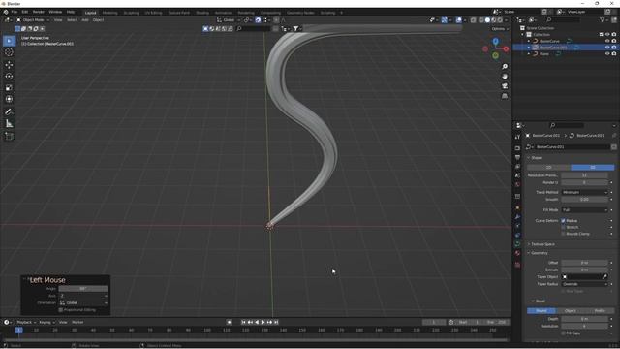Click the Taper Object eyedropper icon

tap(604, 277)
